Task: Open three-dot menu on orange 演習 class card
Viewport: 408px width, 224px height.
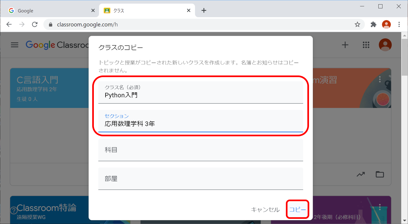Action: pyautogui.click(x=380, y=79)
